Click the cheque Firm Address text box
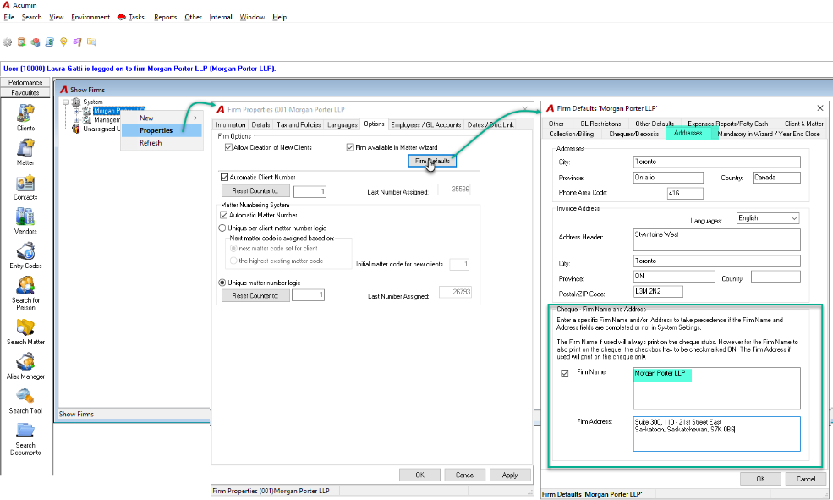 click(x=716, y=434)
